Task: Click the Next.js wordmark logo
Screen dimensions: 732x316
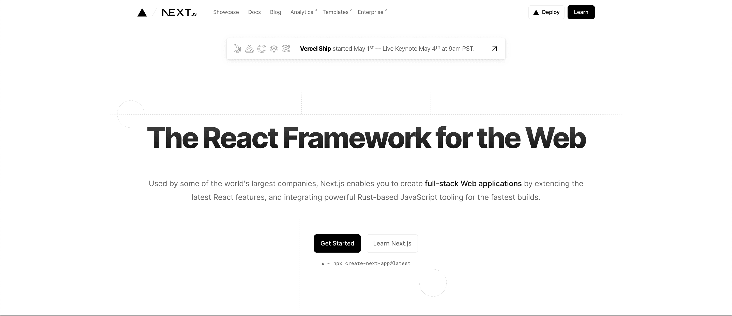Action: pos(179,12)
